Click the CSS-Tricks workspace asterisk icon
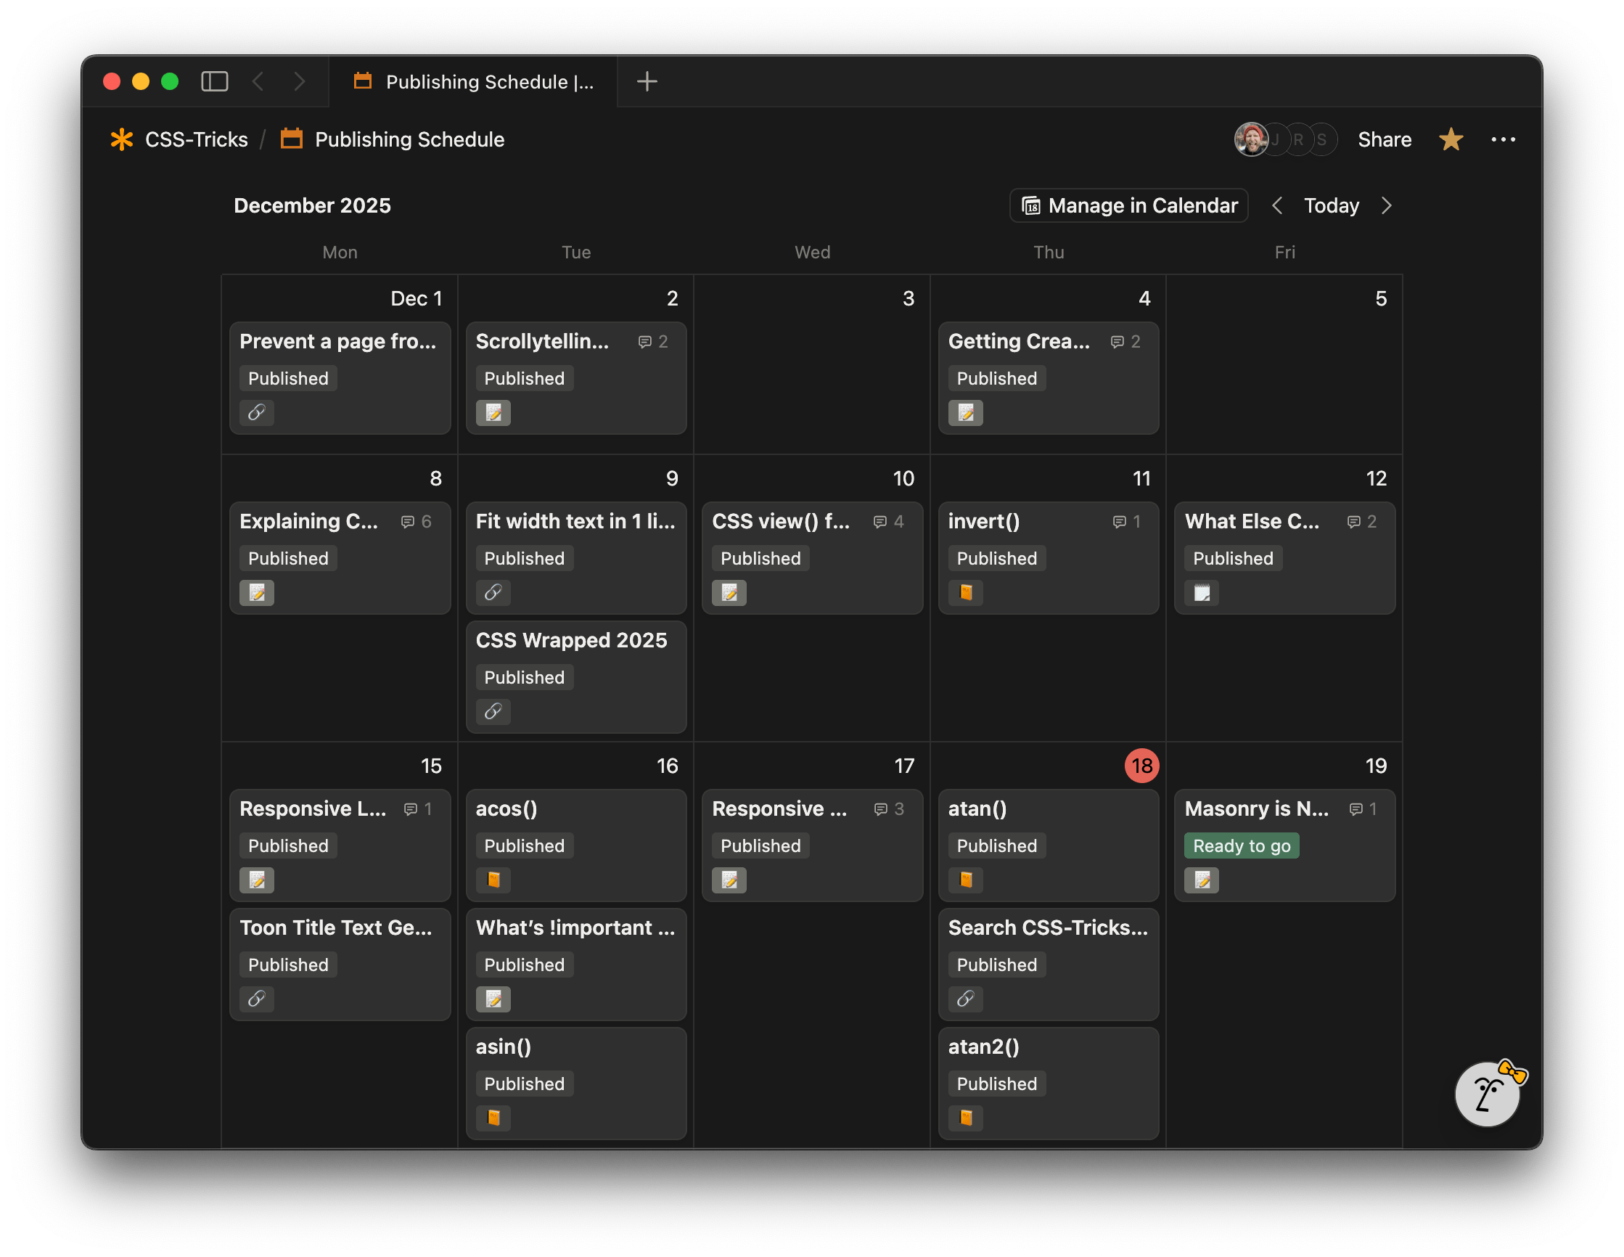This screenshot has height=1257, width=1624. 121,139
